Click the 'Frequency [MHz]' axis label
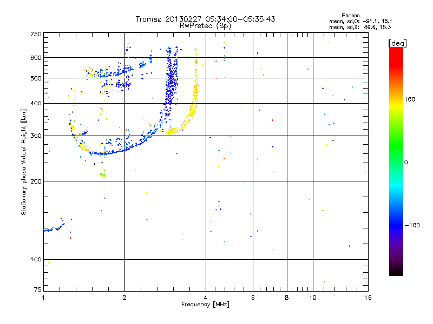The image size is (433, 324). point(205,305)
